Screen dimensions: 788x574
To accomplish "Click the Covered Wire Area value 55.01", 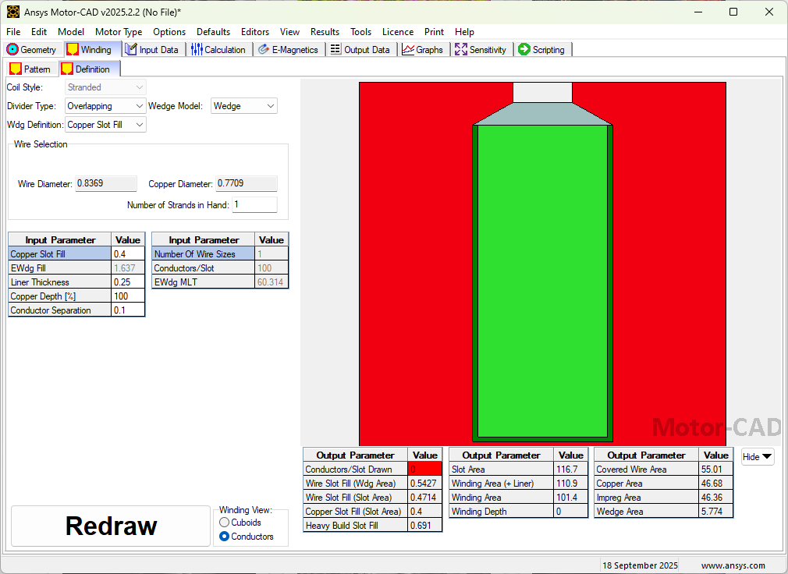I will [715, 469].
